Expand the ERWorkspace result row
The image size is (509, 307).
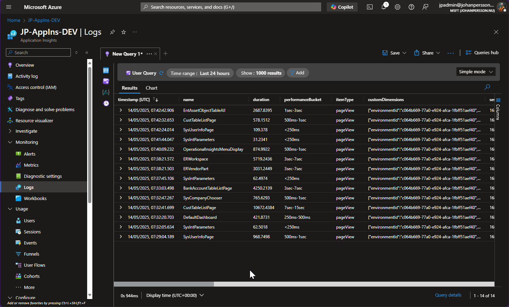[120, 159]
